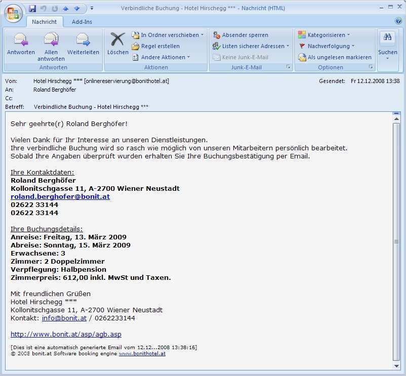Open Quick Access Toolbar customization arrow
Image resolution: width=406 pixels, height=376 pixels.
click(x=92, y=8)
